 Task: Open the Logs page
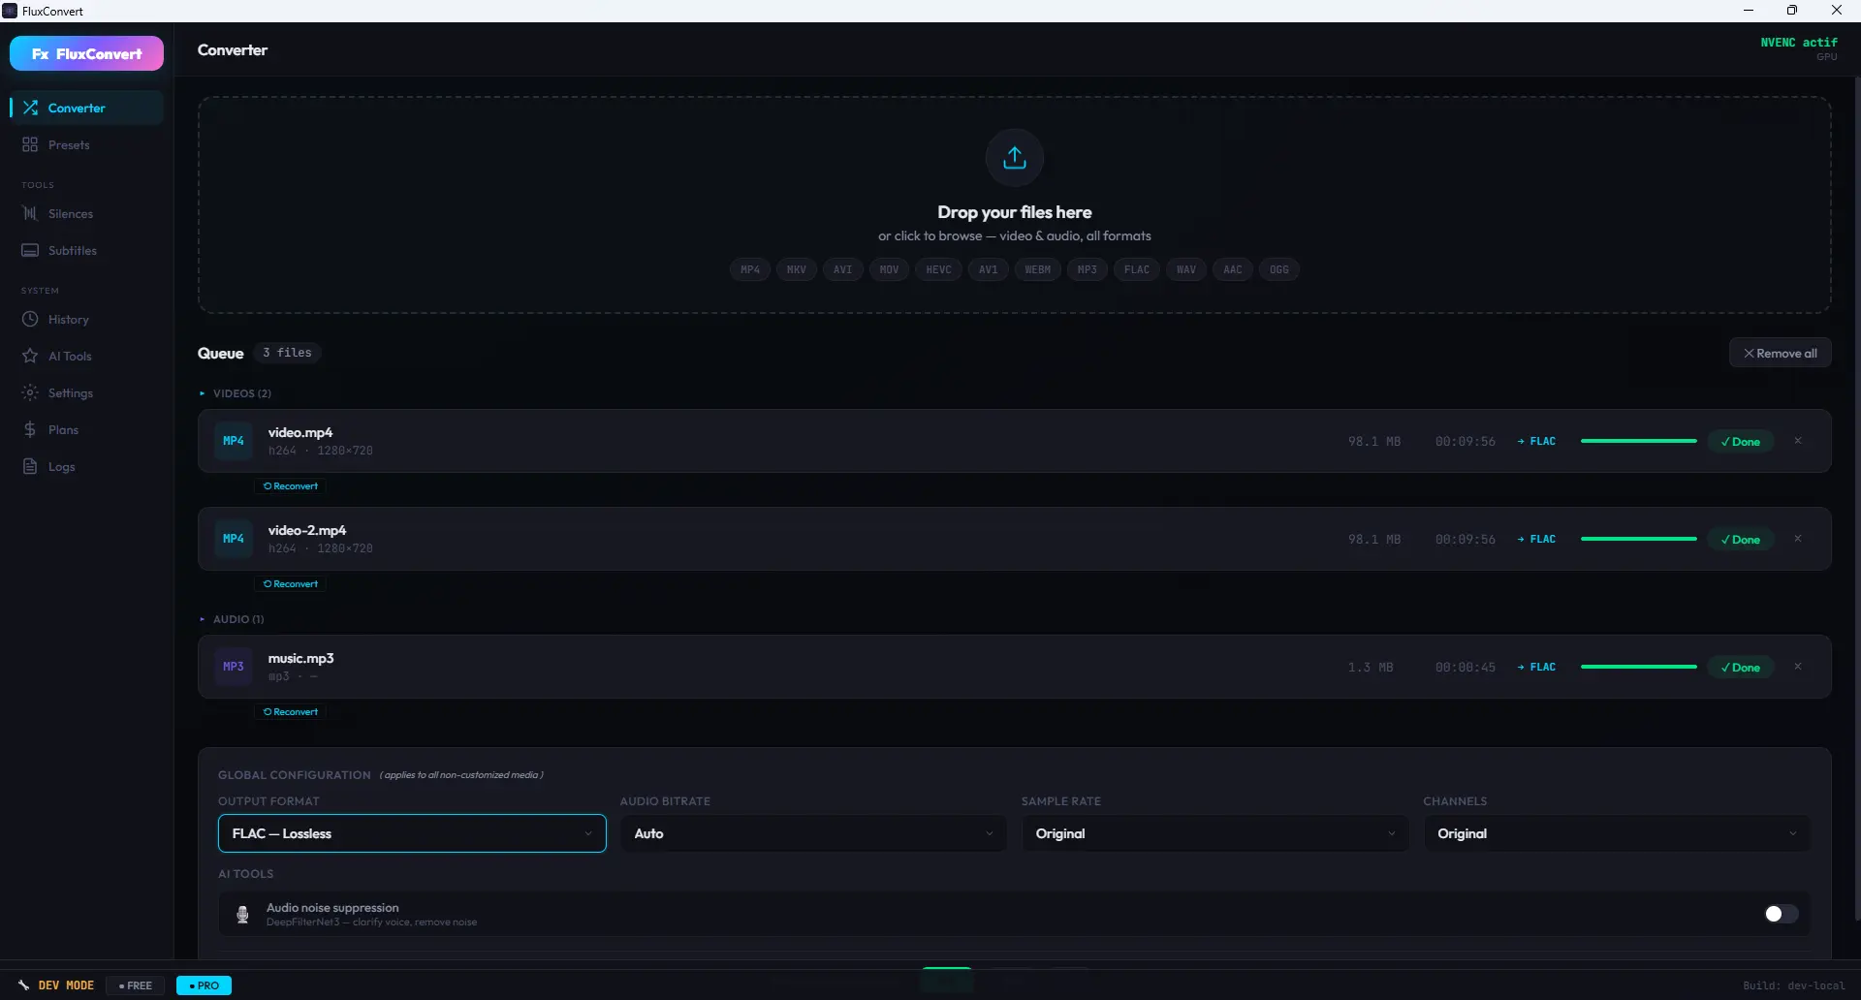61,467
